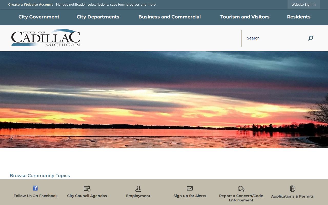The height and width of the screenshot is (205, 328).
Task: Click the Create a Website Account link
Action: (30, 5)
